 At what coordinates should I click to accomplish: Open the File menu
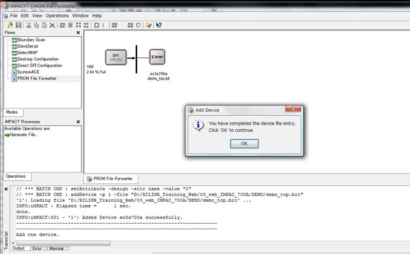[x=14, y=16]
